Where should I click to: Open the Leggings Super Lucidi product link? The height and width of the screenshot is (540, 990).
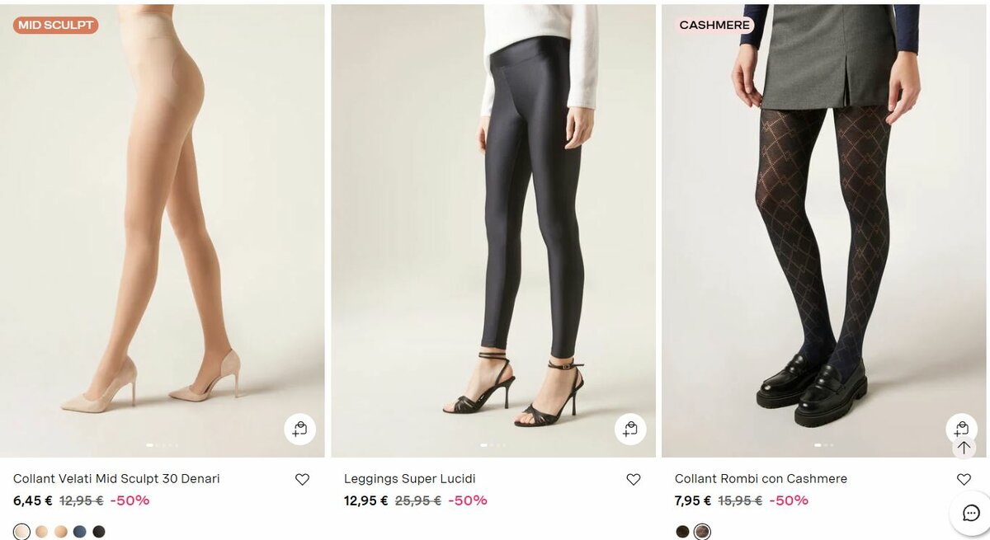point(409,479)
